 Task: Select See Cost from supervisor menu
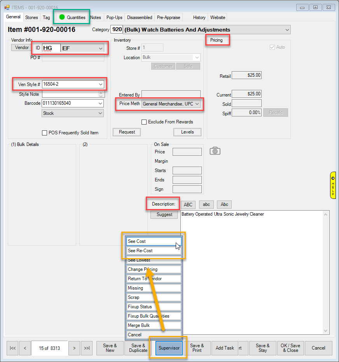[154, 241]
